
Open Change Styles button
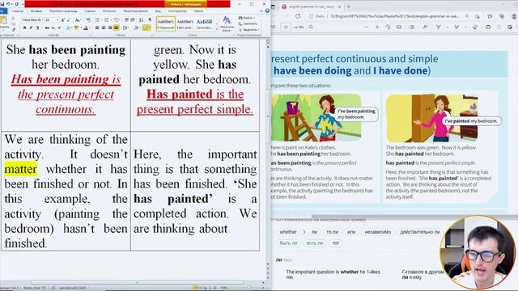(227, 23)
